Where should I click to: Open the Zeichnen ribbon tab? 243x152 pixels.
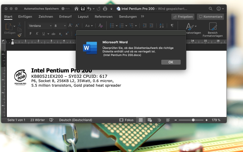(x=46, y=17)
